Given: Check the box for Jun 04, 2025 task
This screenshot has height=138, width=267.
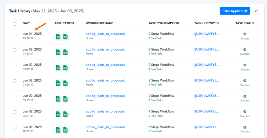Looking at the screenshot, I should point(15,34).
